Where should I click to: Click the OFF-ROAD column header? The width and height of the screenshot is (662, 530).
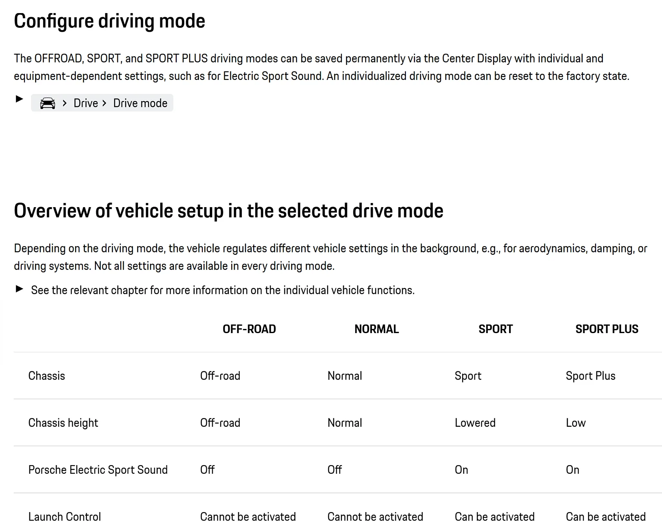249,329
